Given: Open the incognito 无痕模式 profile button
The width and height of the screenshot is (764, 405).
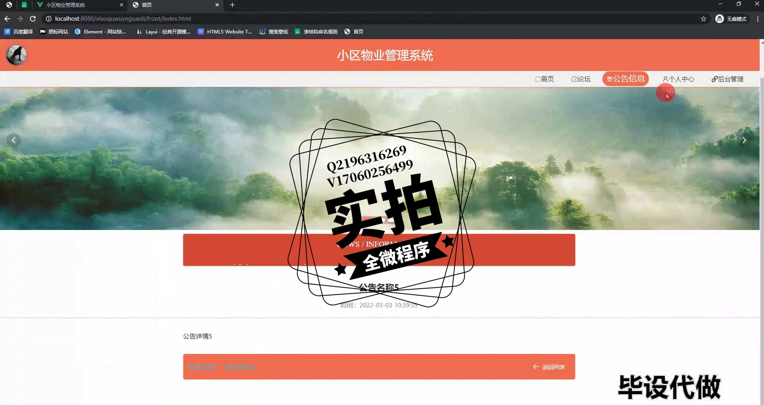Looking at the screenshot, I should point(731,19).
